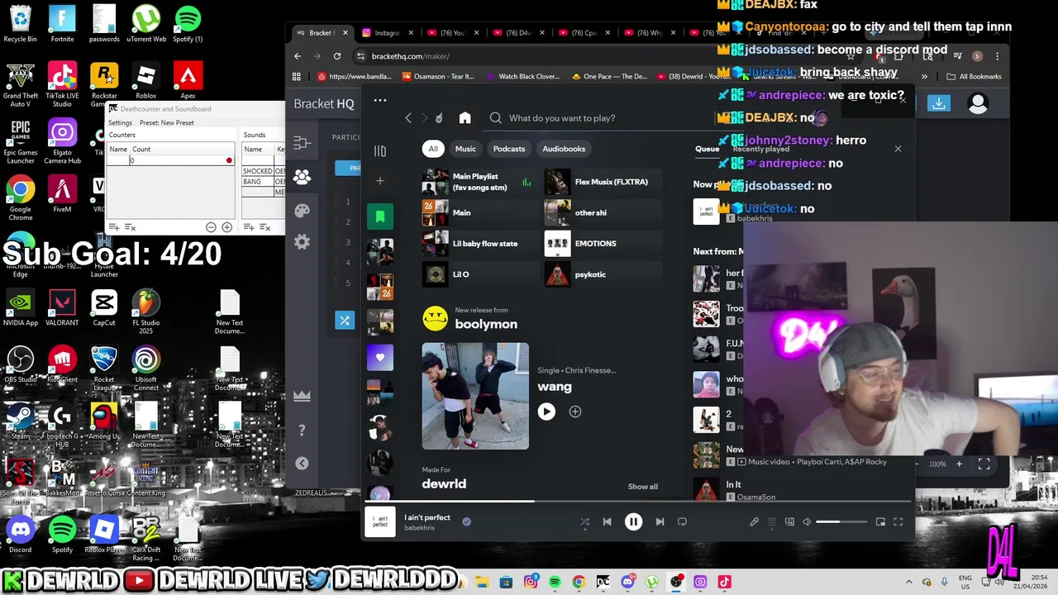Open the EMOTIONS playlist
The height and width of the screenshot is (595, 1058).
(603, 244)
